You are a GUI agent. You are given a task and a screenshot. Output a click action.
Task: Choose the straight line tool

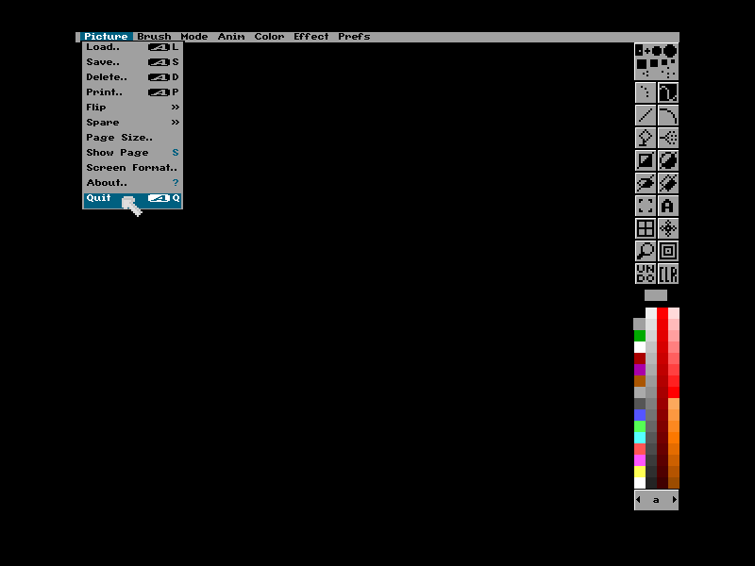[646, 115]
